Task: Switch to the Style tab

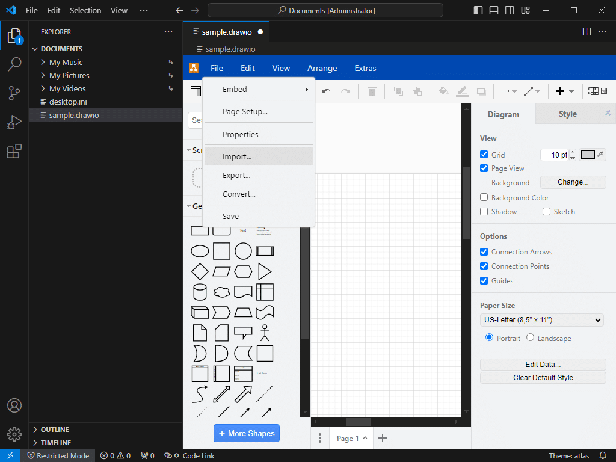Action: click(568, 114)
